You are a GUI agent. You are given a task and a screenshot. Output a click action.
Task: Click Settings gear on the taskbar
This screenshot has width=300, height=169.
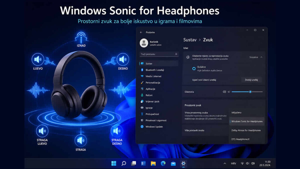tap(183, 163)
